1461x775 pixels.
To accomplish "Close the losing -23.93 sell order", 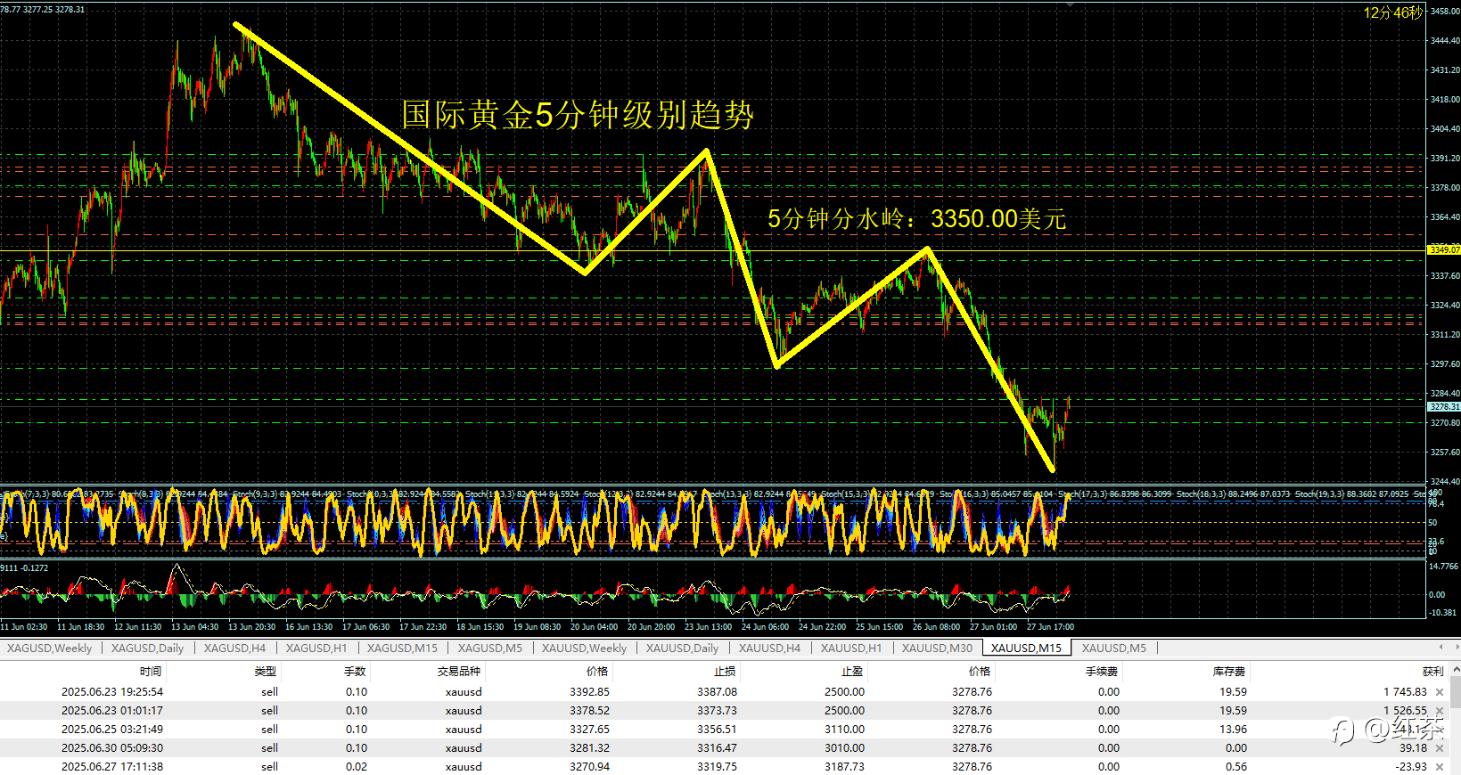I will (x=1439, y=767).
